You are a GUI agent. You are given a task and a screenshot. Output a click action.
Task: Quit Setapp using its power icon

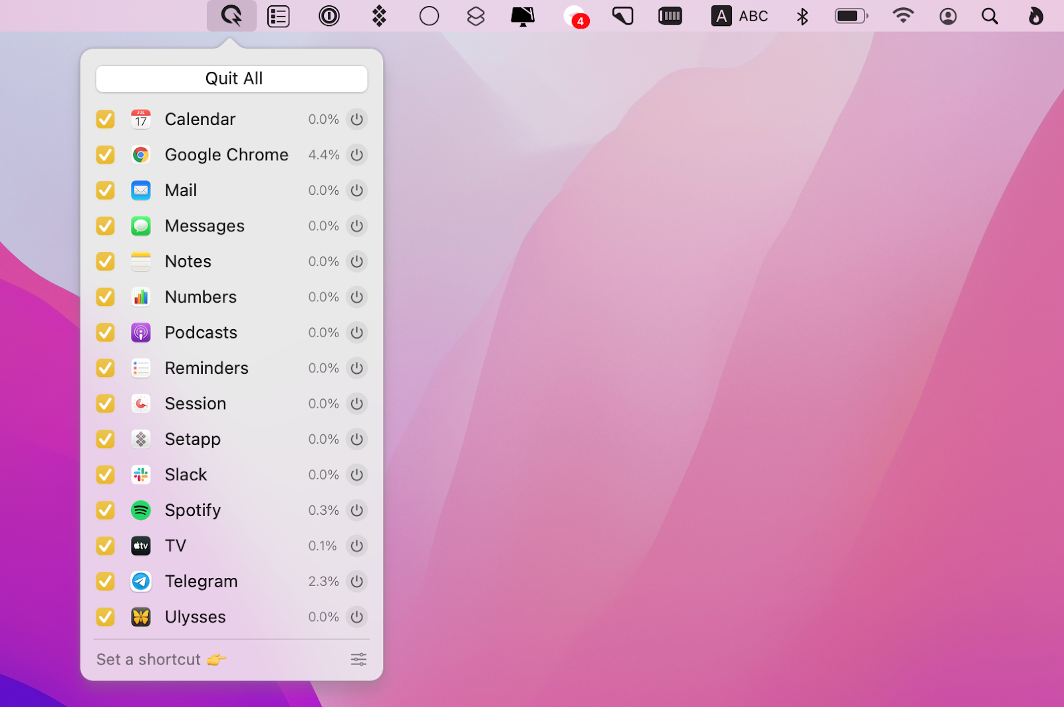pyautogui.click(x=357, y=439)
